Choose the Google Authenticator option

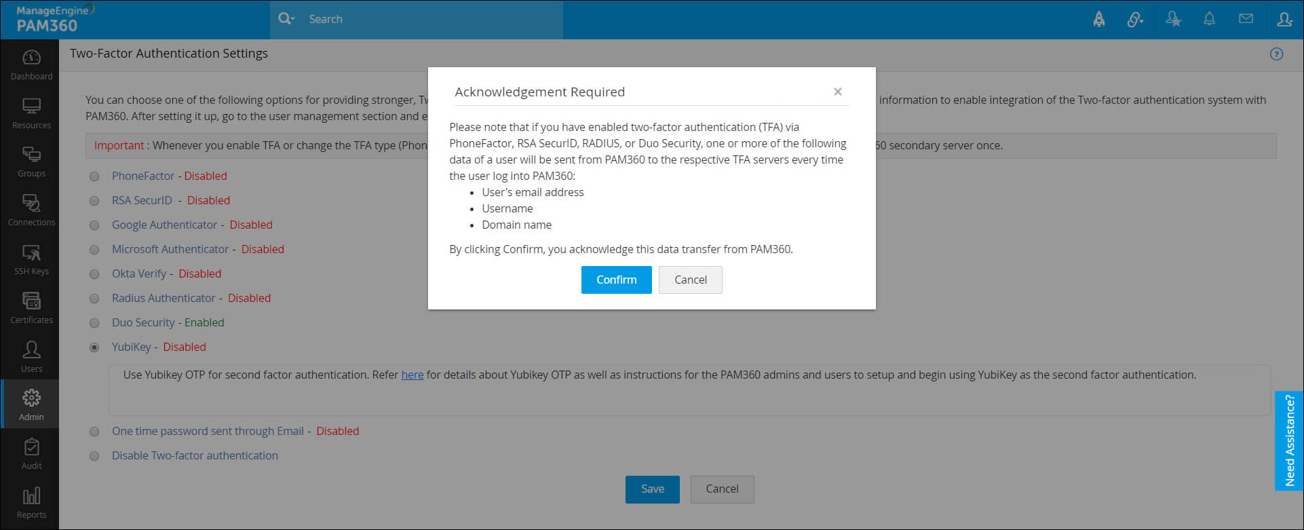(x=94, y=225)
